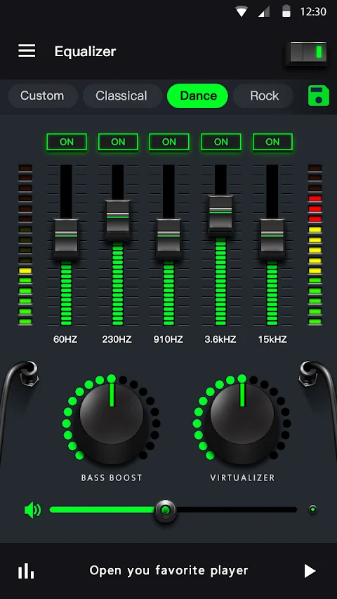
Task: Toggle the ON button above 230HZ
Action: click(x=118, y=142)
